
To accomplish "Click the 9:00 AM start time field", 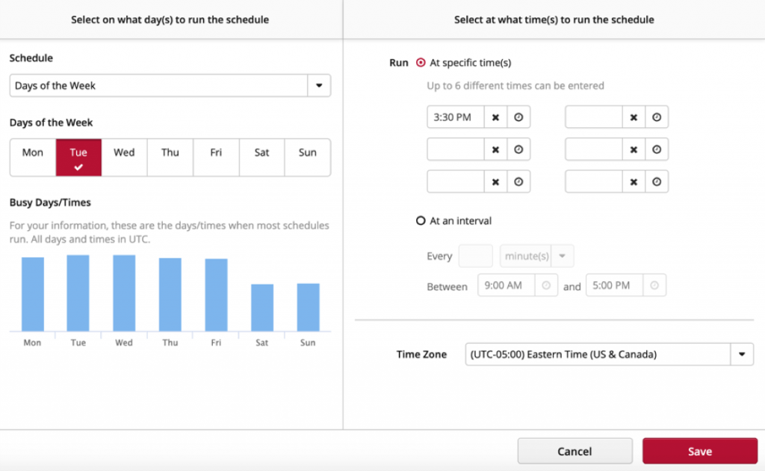I will coord(507,286).
